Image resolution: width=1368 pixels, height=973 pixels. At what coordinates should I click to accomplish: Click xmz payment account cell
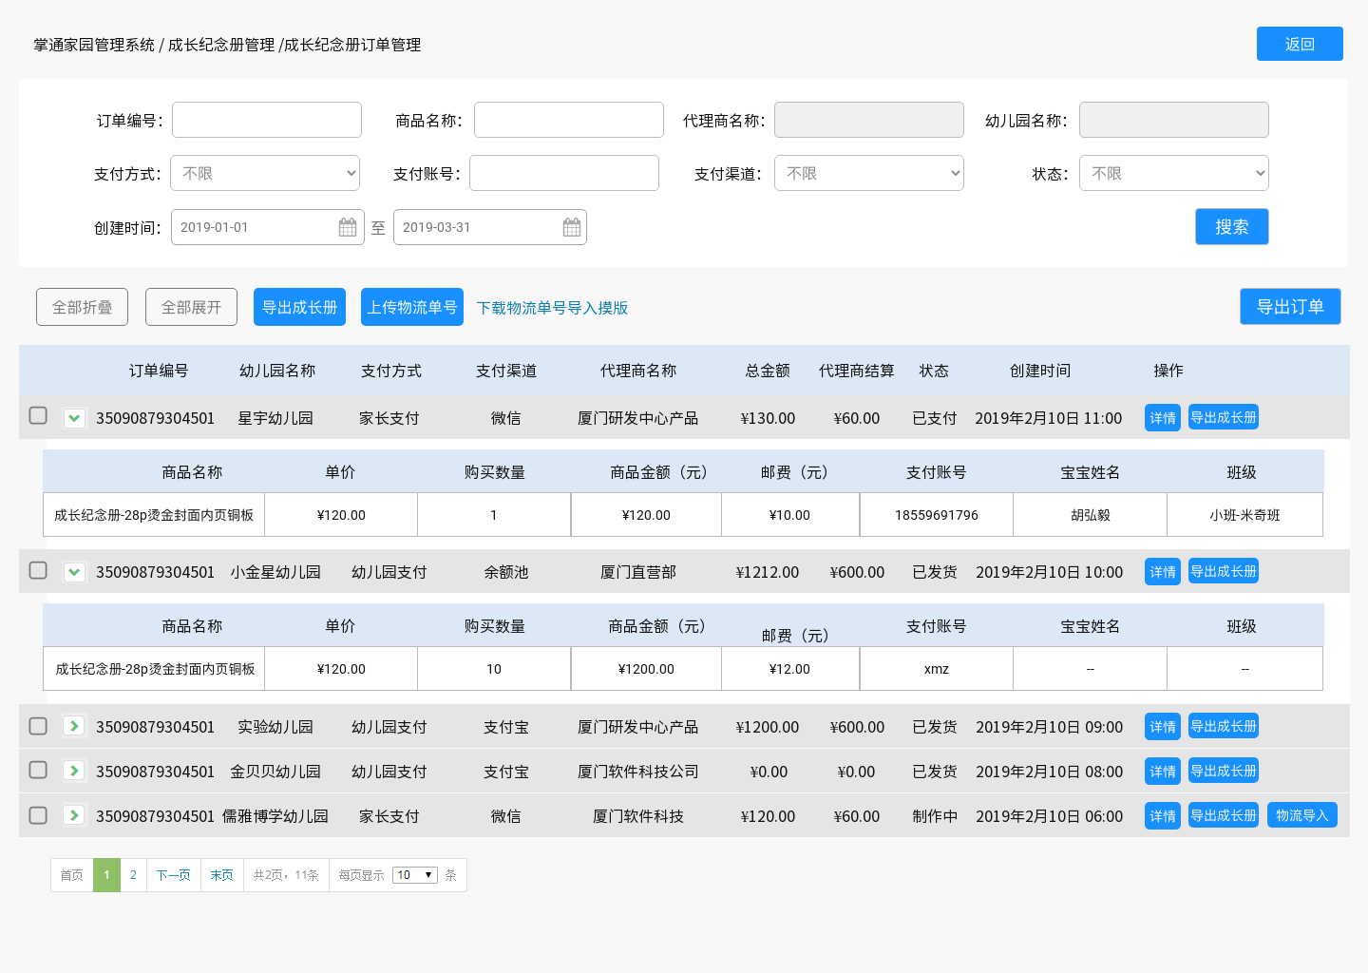937,669
